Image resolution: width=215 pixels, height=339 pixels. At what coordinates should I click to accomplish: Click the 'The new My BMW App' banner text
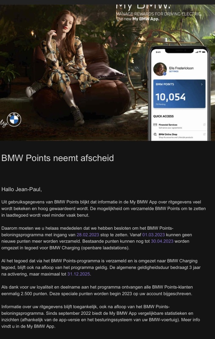[137, 19]
